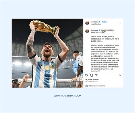The height and width of the screenshot is (113, 135).
Task: Click leomessi username in the caption
Action: [95, 30]
